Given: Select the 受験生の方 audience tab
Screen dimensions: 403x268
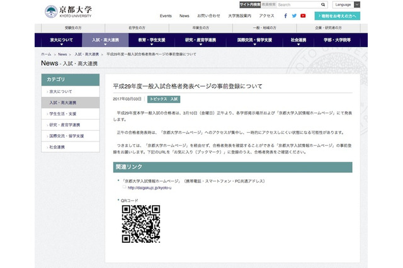Looking at the screenshot, I should [x=73, y=28].
